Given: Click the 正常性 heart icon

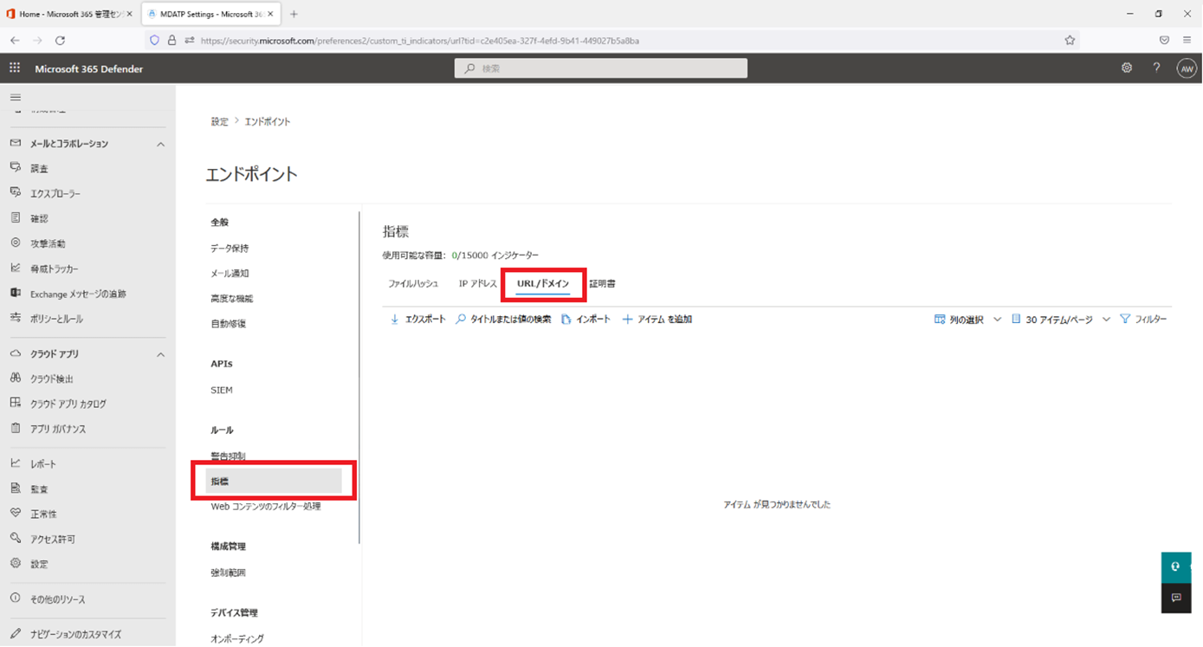Looking at the screenshot, I should click(15, 514).
